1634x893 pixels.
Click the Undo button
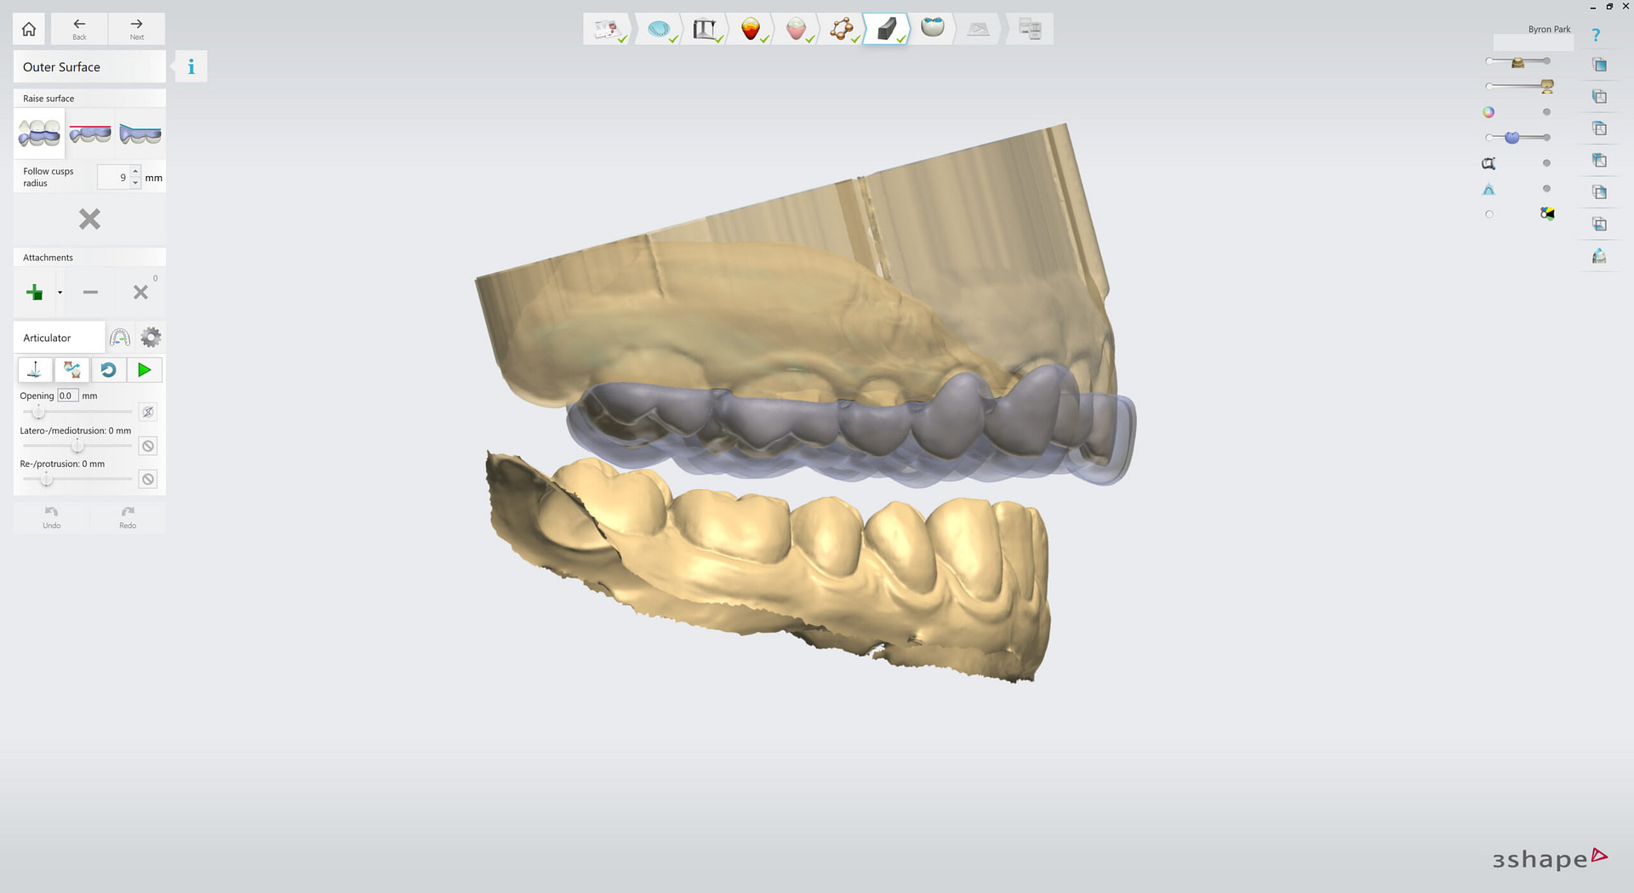tap(51, 516)
